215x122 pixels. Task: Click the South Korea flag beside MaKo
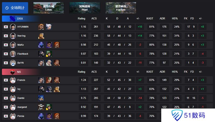coord(6,45)
